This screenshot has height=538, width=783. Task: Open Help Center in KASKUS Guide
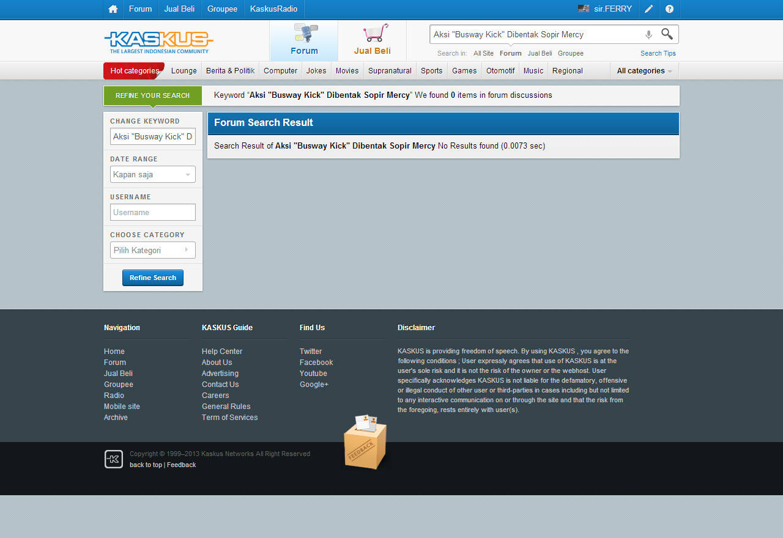222,352
